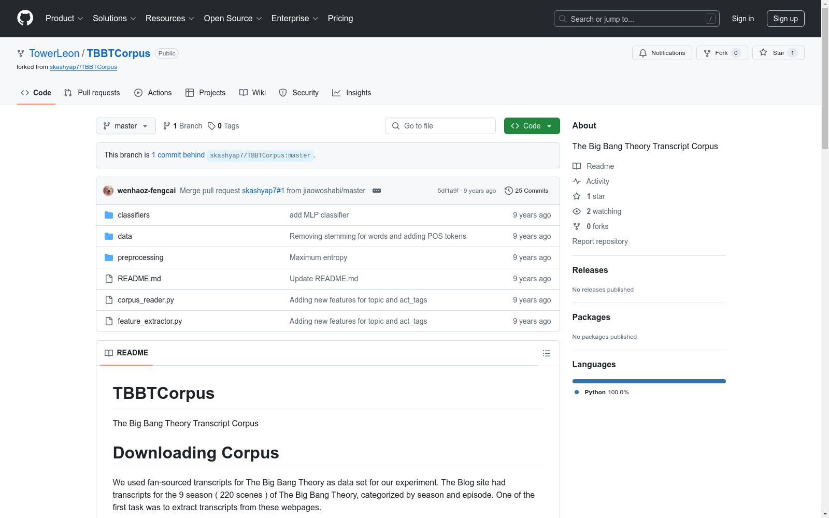Image resolution: width=829 pixels, height=518 pixels.
Task: Click the Readme link in About
Action: point(593,166)
